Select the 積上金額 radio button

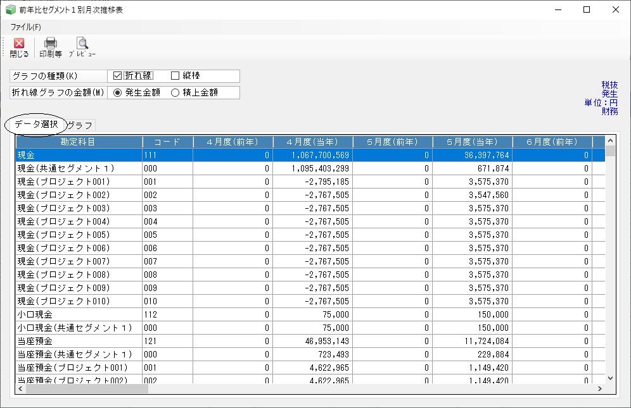[x=175, y=92]
